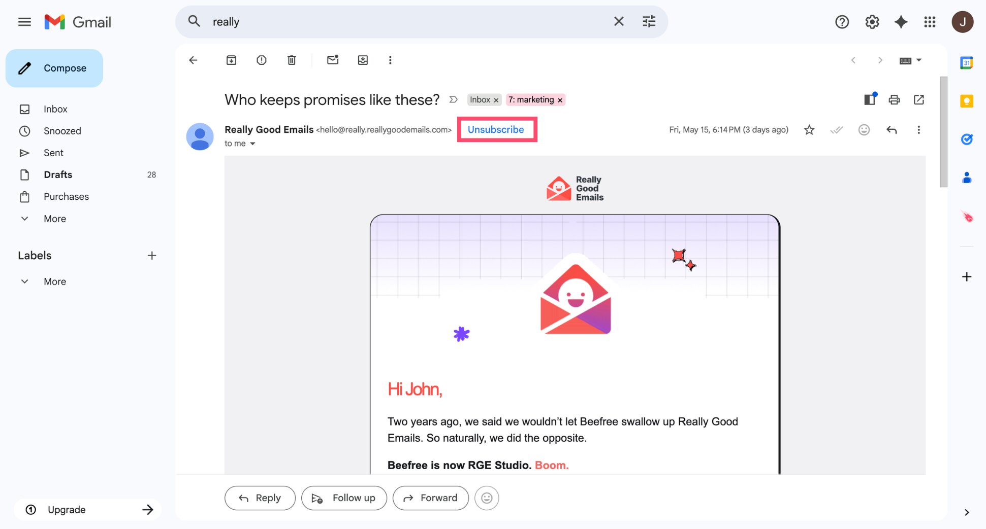Click the 'Boom.' link in email body
Viewport: 986px width, 529px height.
[x=552, y=465]
